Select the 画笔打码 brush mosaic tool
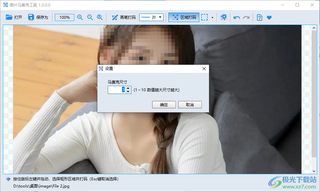Screen dimensions: 320x192 coord(124,17)
